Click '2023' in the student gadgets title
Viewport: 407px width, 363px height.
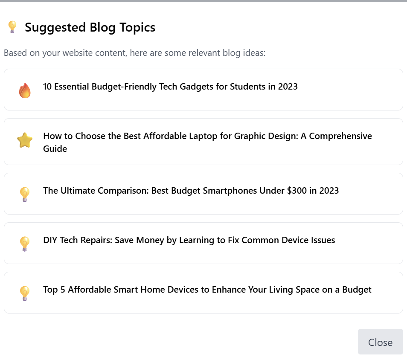click(288, 87)
